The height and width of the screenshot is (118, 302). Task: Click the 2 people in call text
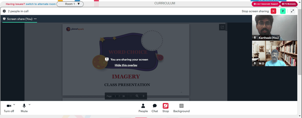(18, 11)
